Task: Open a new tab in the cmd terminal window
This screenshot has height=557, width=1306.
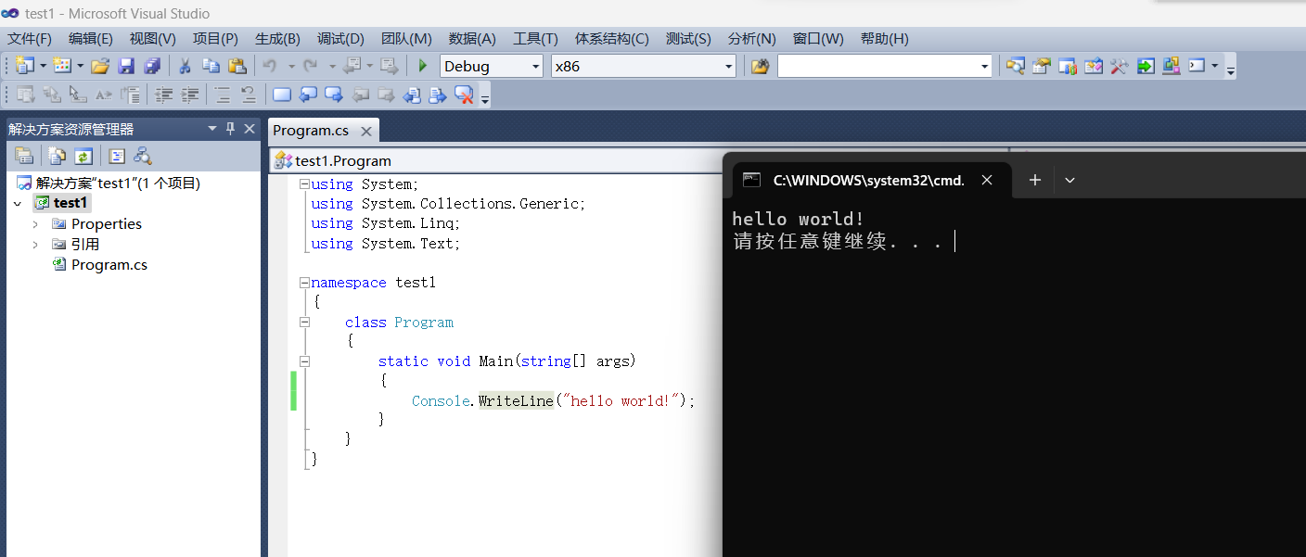Action: [1035, 180]
